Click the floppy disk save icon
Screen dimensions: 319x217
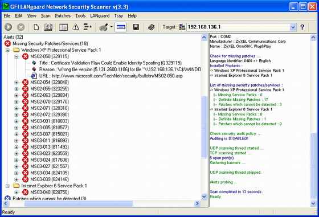click(136, 27)
